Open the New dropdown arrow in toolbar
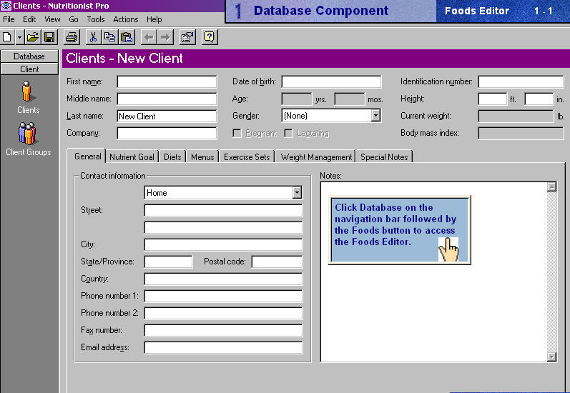Image resolution: width=570 pixels, height=393 pixels. point(19,37)
